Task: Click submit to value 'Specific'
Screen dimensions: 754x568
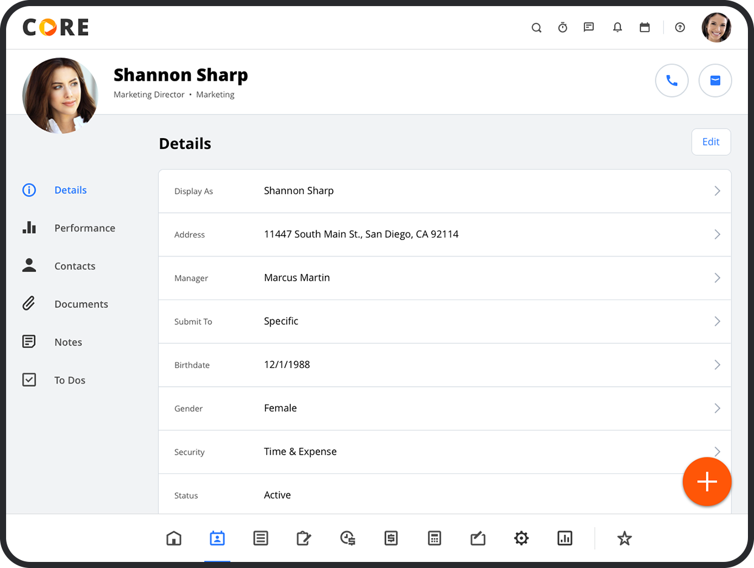Action: point(281,321)
